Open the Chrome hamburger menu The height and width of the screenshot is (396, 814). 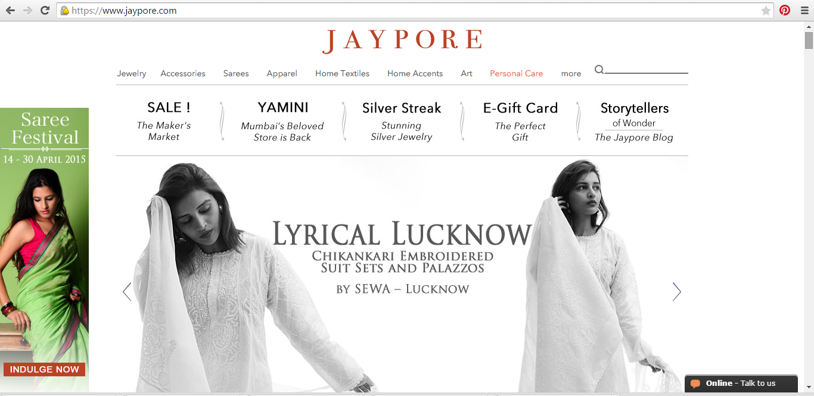click(804, 10)
